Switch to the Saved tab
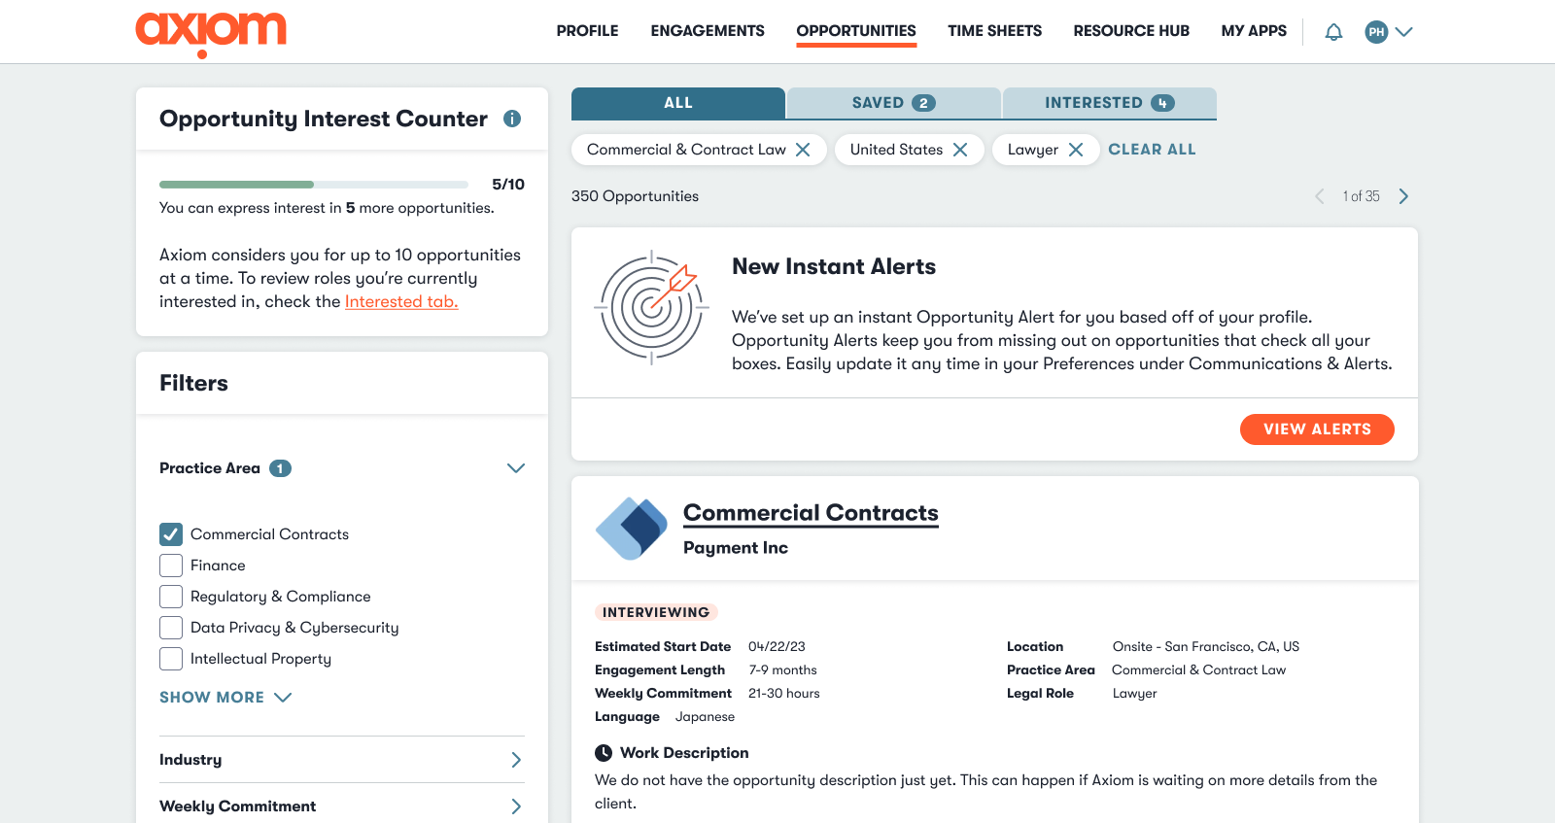 (893, 103)
